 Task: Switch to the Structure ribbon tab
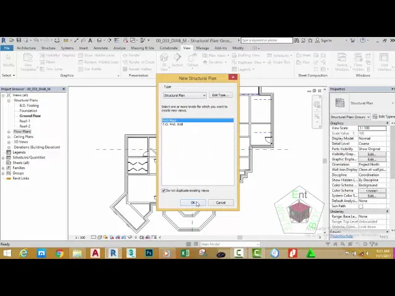[48, 48]
